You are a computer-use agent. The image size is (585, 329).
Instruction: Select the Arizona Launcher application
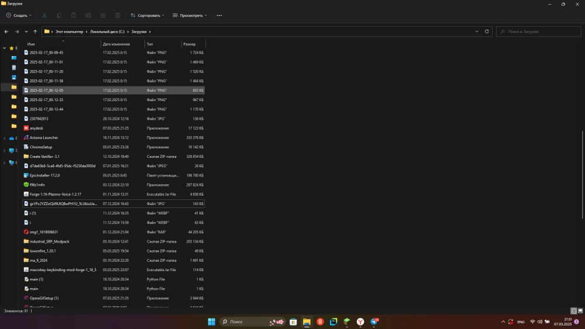113,137
